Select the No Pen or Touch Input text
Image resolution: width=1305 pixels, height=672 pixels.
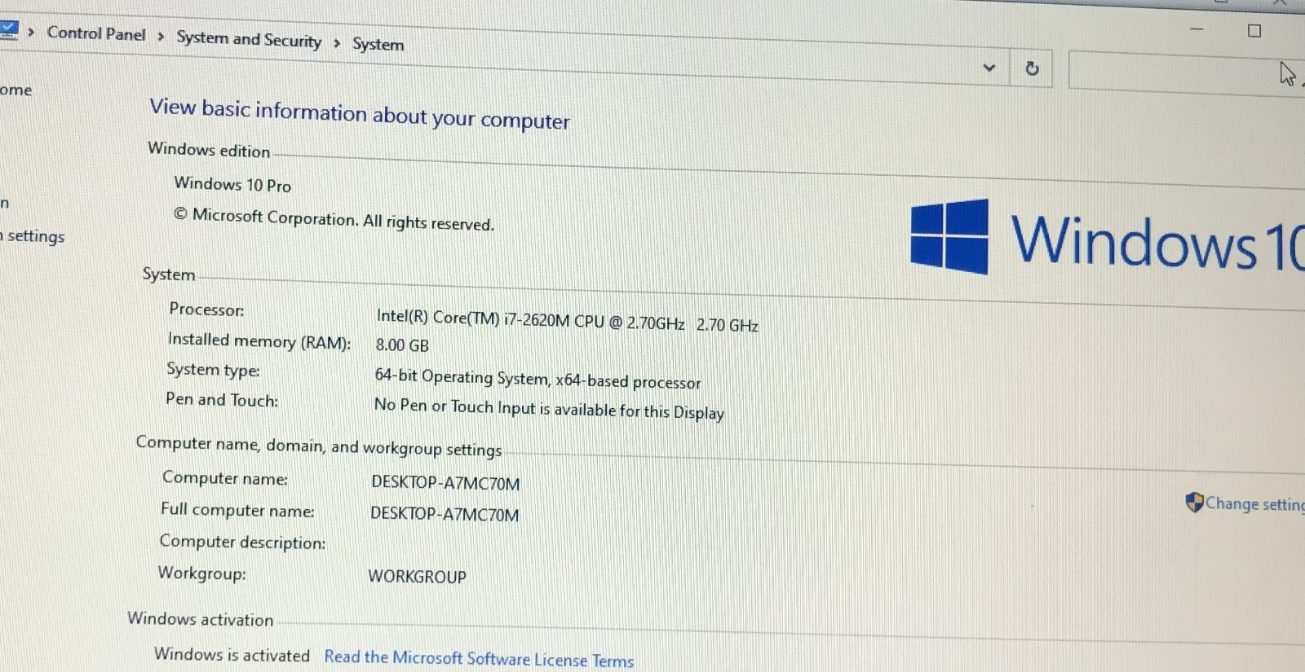(x=549, y=409)
